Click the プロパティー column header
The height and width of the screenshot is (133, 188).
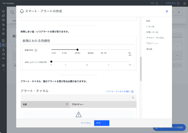(x=103, y=104)
